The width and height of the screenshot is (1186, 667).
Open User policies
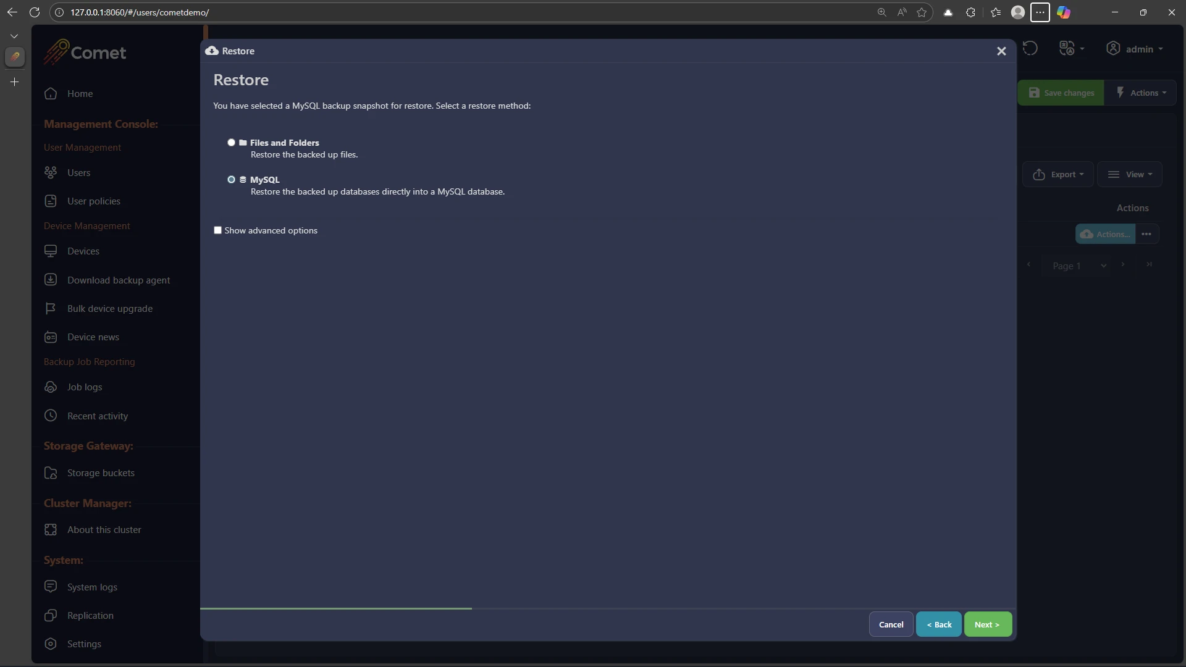(x=94, y=201)
